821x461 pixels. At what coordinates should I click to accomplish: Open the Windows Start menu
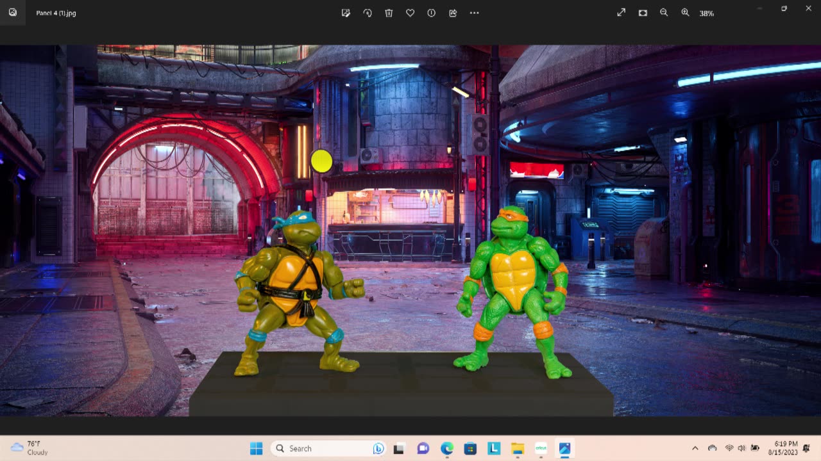pos(256,448)
